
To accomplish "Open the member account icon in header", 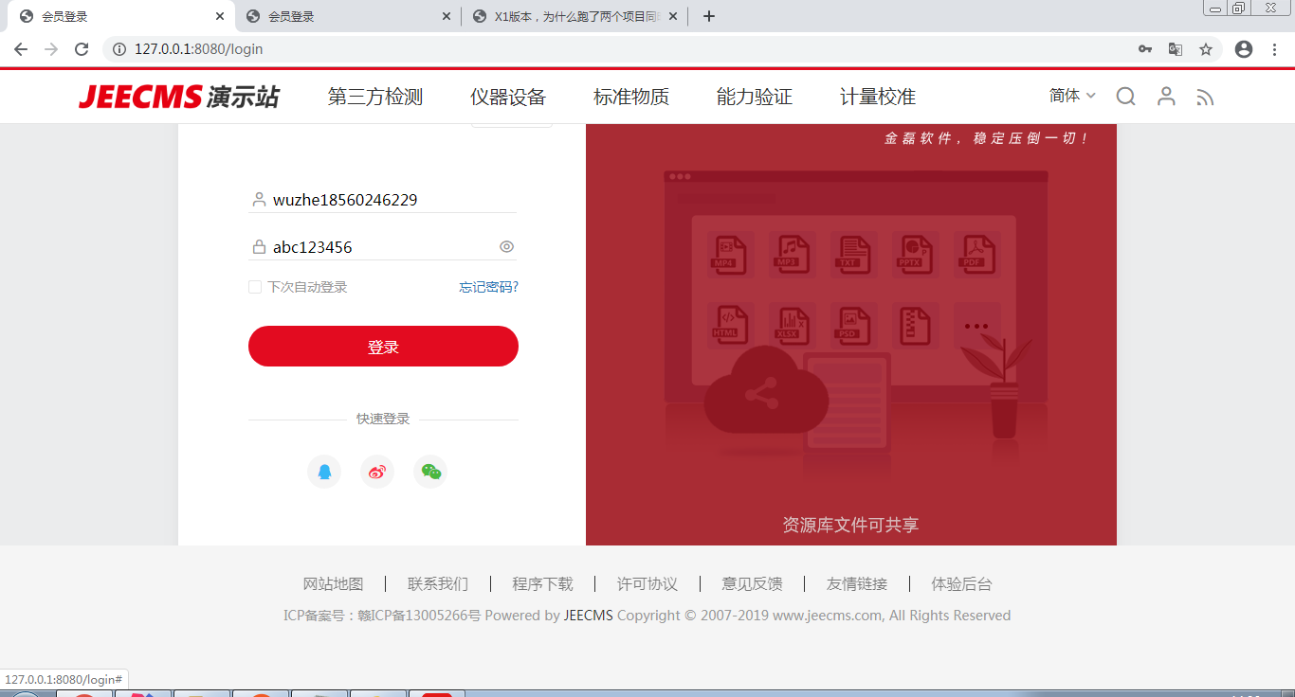I will (x=1166, y=97).
